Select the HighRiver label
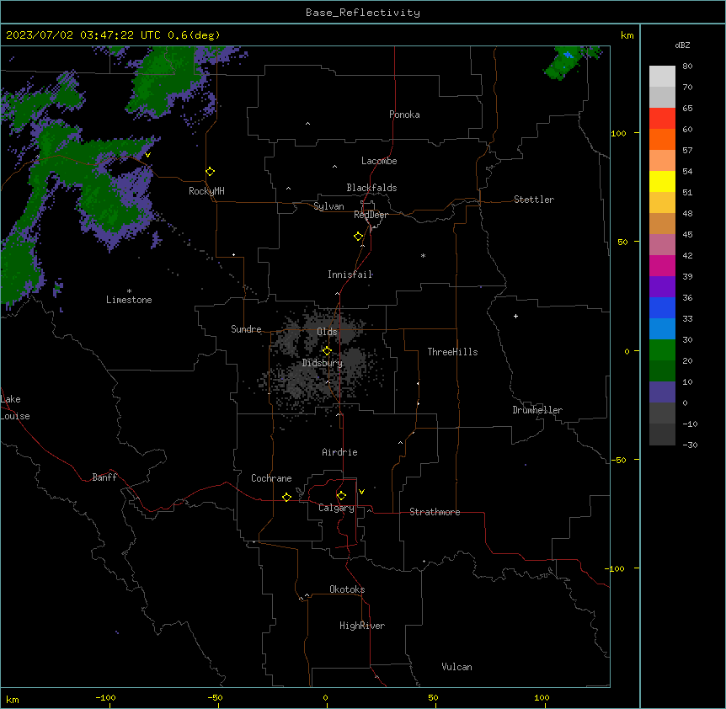The width and height of the screenshot is (726, 709). tap(362, 626)
